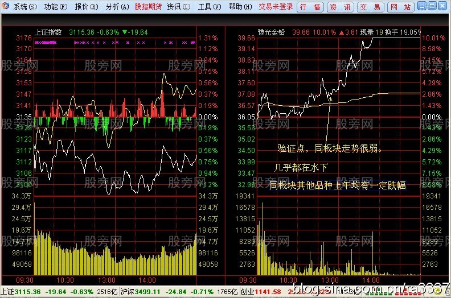The image size is (451, 298).
Task: Click the 10.01% gain in 豫光金铅 header
Action: point(324,32)
